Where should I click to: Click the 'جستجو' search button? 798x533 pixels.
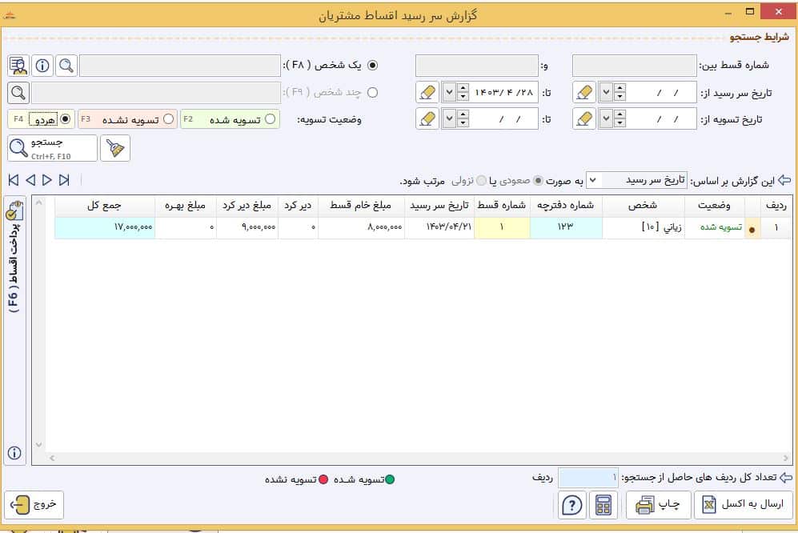(52, 148)
